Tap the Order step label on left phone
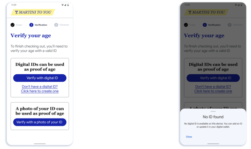Image resolution: width=251 pixels, height=149 pixels. tap(19, 25)
